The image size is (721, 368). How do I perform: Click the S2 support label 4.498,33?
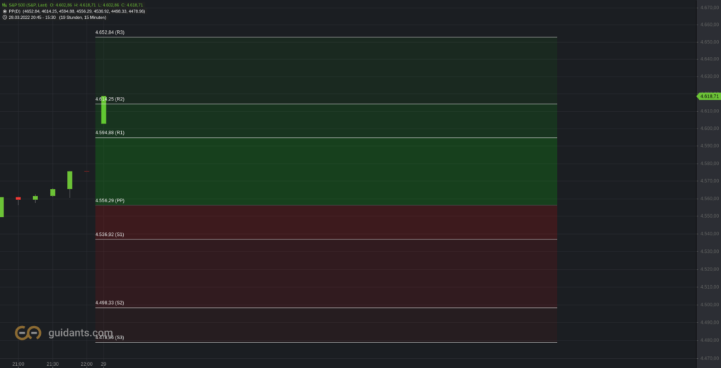coord(109,303)
